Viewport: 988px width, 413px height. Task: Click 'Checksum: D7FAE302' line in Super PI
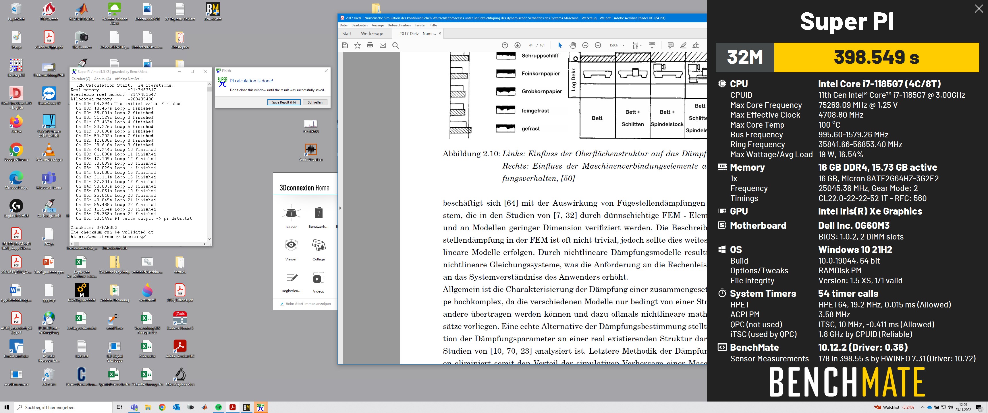coord(94,227)
